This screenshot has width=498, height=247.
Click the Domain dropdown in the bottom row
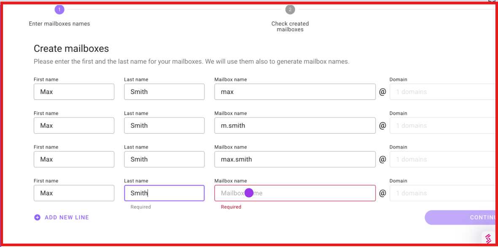(x=442, y=193)
